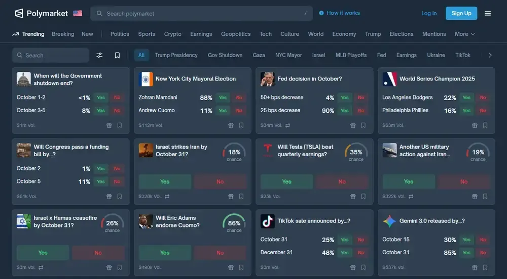Click gift icon on Israel strikes Iran card
This screenshot has height=279, width=507.
pyautogui.click(x=231, y=196)
